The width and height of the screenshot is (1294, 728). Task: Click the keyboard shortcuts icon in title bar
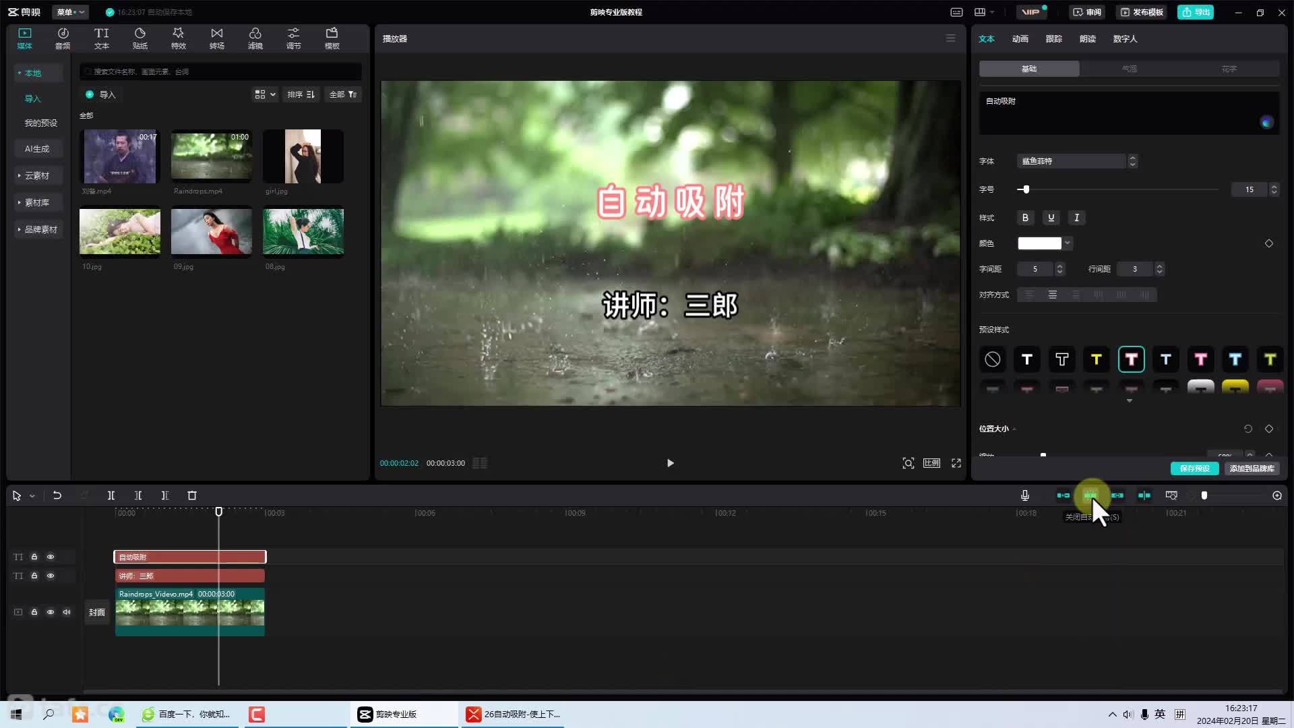(956, 12)
